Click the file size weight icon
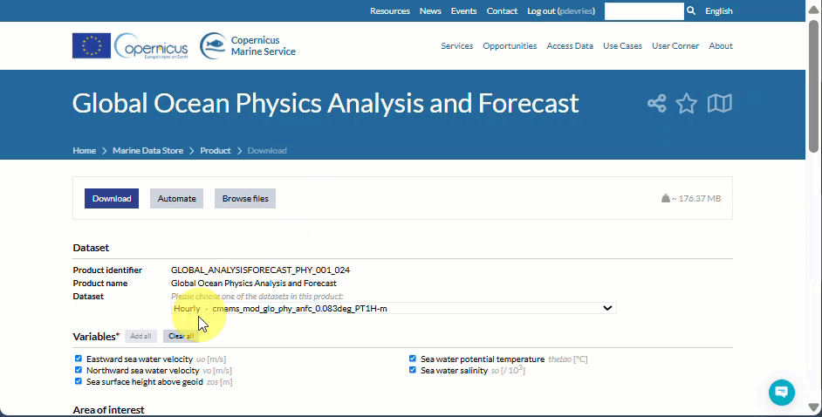Screen dimensions: 822x417 (665, 198)
